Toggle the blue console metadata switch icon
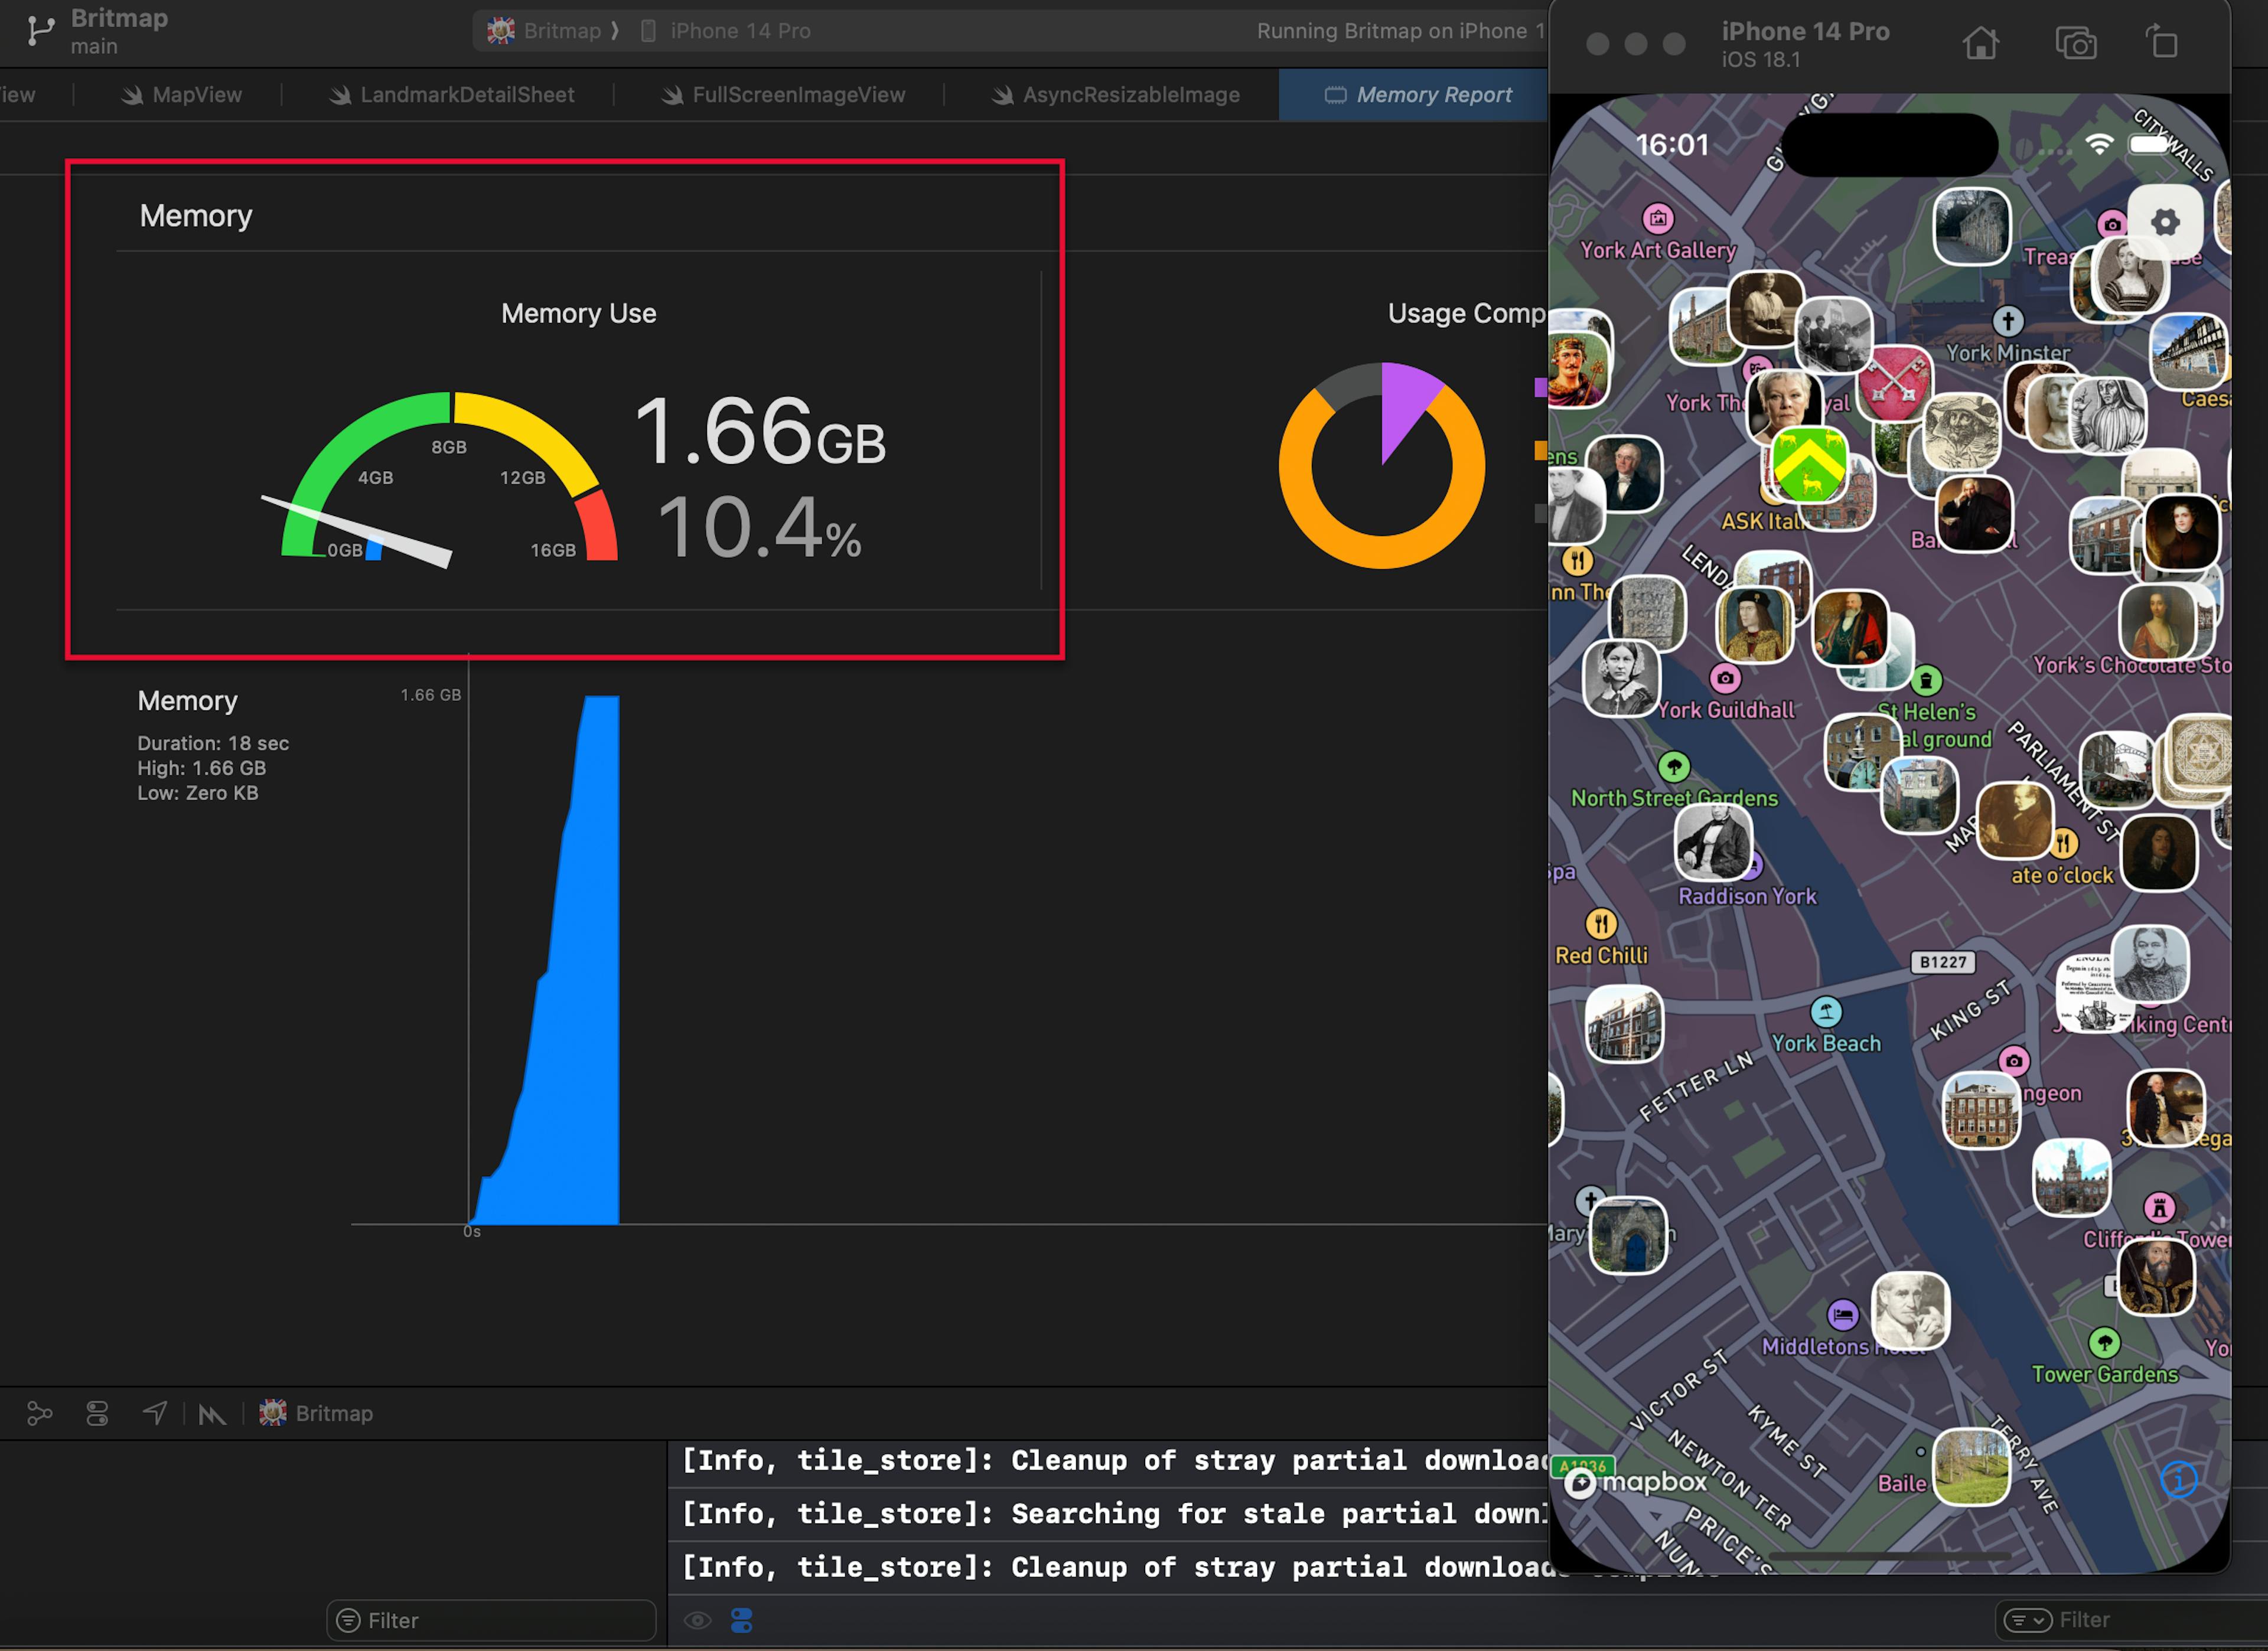Screen dimensions: 2268x1651 [x=741, y=1620]
